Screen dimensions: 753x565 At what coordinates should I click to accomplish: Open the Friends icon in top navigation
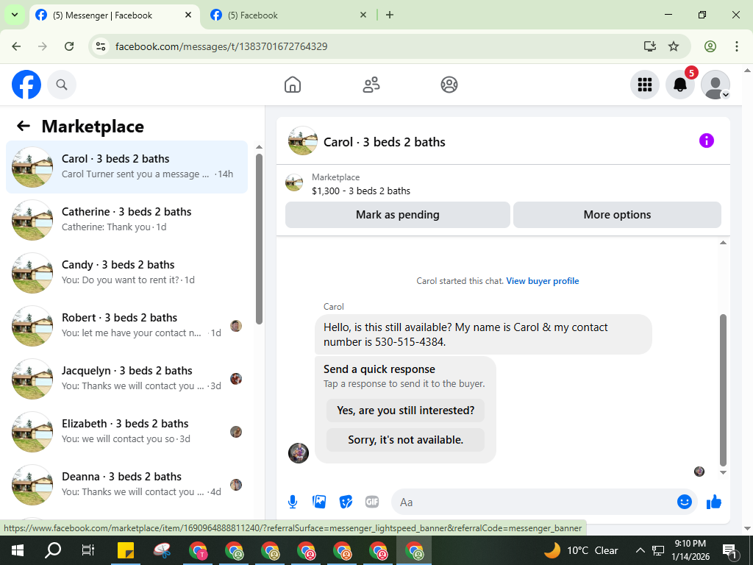(371, 85)
